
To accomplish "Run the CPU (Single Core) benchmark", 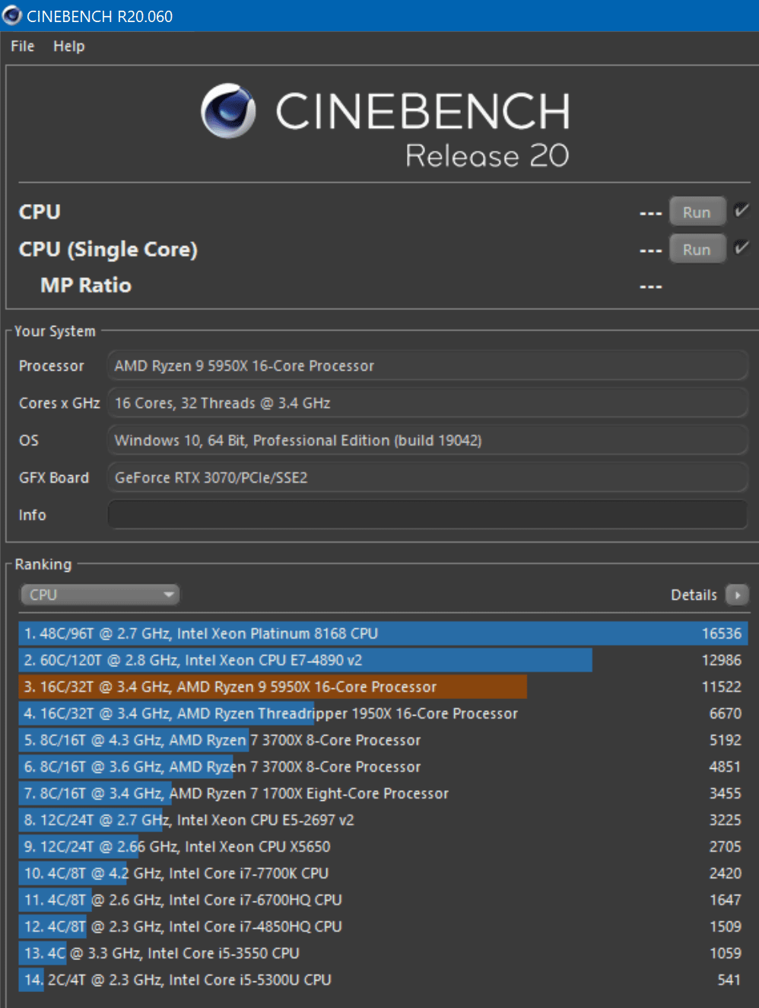I will 697,250.
